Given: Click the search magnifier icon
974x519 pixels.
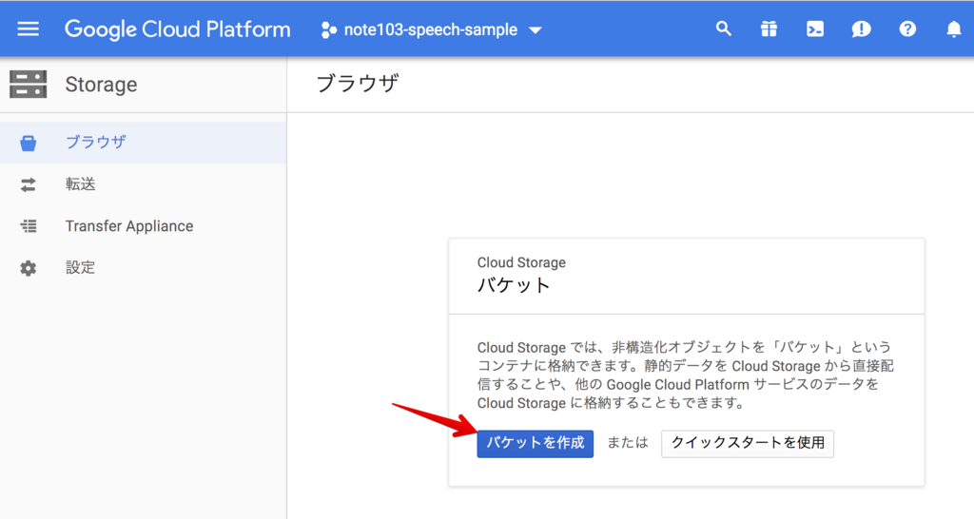Looking at the screenshot, I should (x=723, y=29).
